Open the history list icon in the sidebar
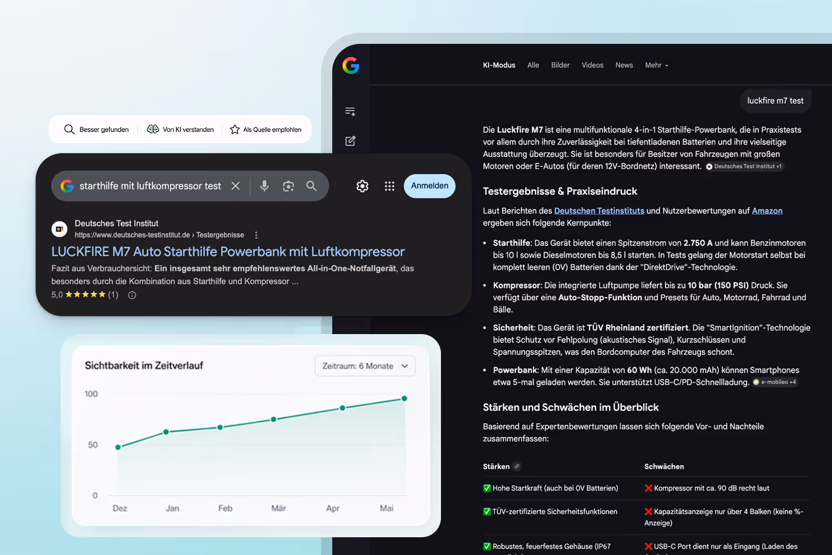The width and height of the screenshot is (832, 555). pyautogui.click(x=350, y=112)
